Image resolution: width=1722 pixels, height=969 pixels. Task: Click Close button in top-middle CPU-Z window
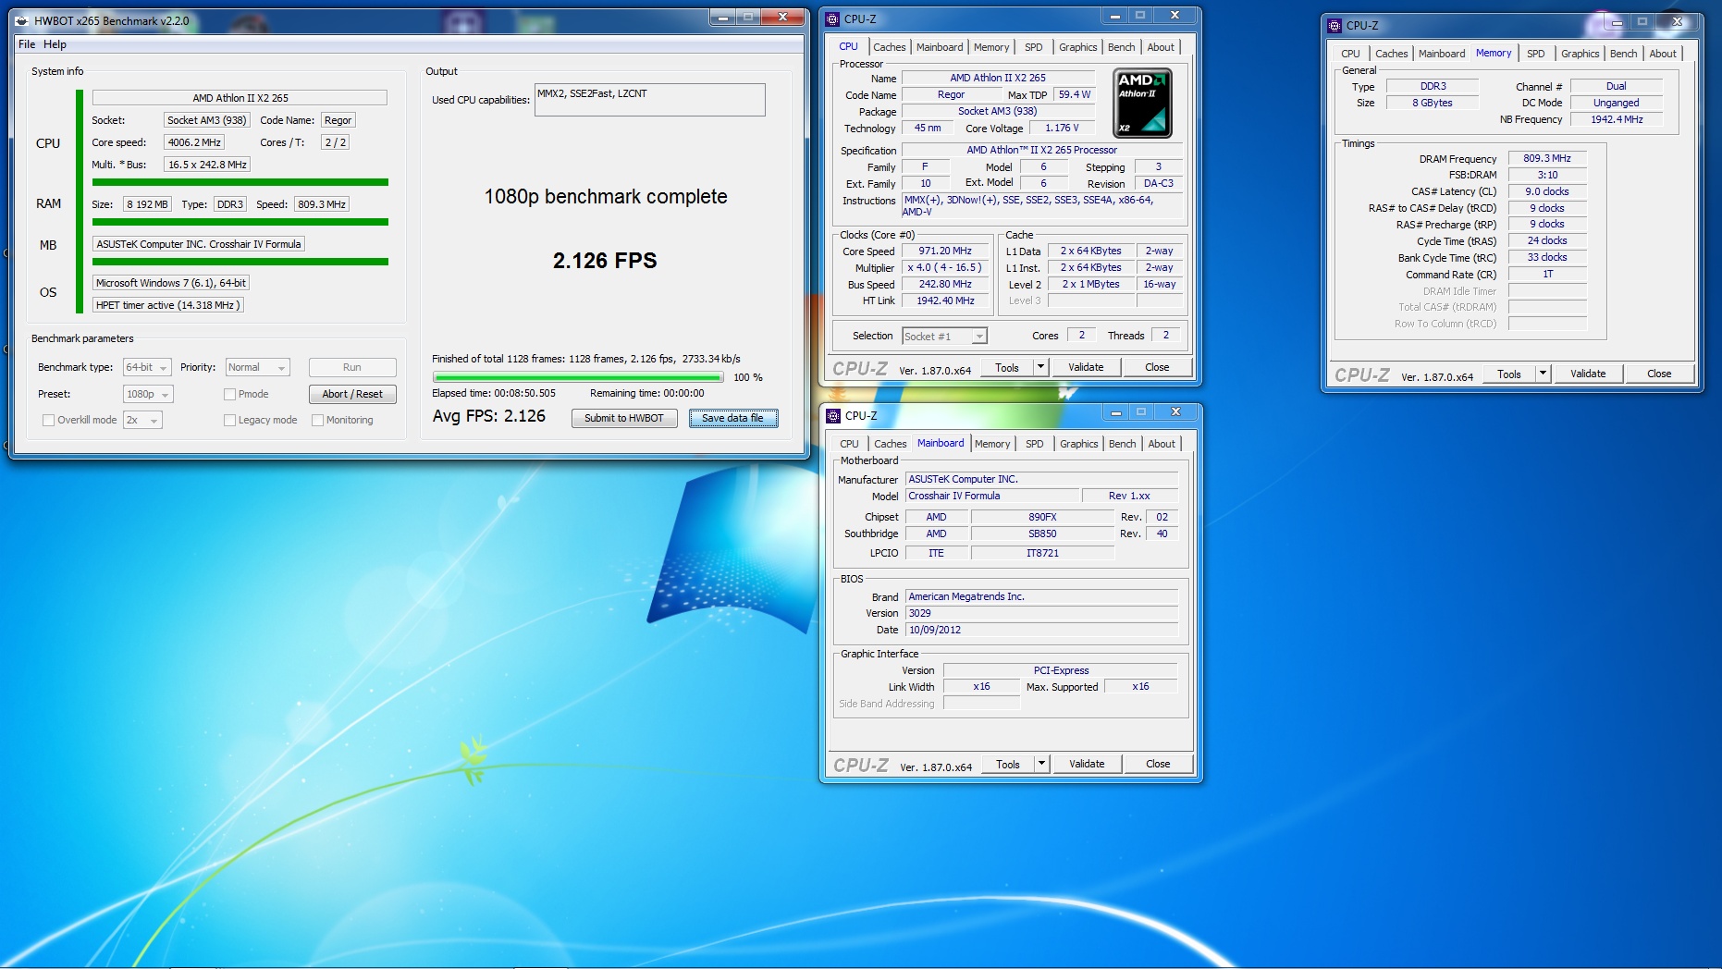coord(1157,367)
